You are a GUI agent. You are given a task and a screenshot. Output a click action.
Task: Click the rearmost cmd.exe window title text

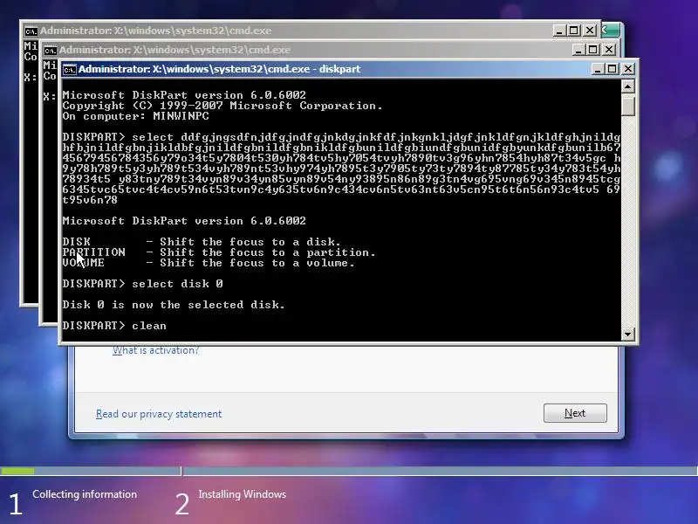(x=156, y=31)
